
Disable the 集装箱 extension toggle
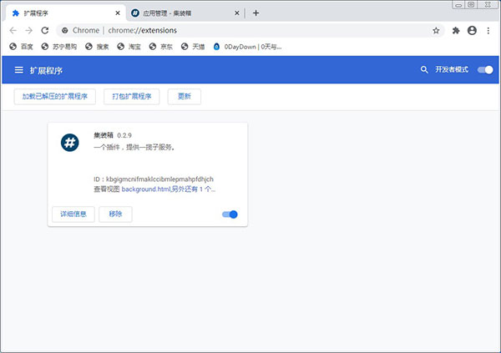pyautogui.click(x=230, y=214)
